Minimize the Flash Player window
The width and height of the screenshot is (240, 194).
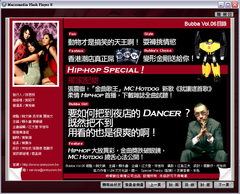tap(221, 4)
